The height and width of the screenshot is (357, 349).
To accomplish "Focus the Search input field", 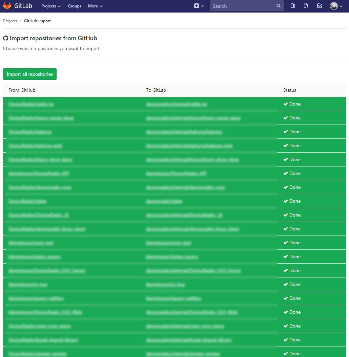I will (x=247, y=6).
